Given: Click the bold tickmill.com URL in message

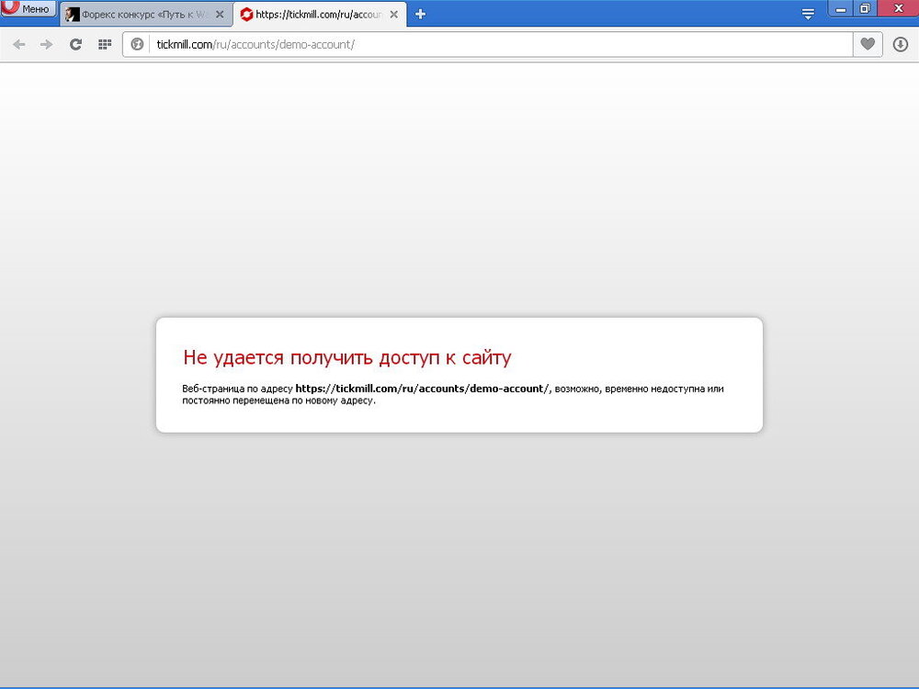Looking at the screenshot, I should (x=422, y=389).
